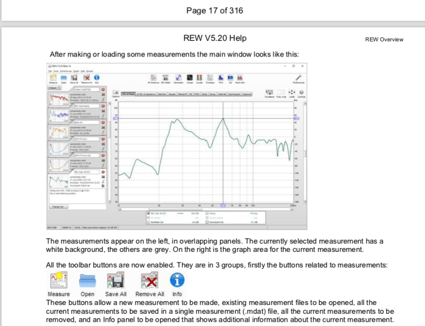Collapse the measurements panel with Collapse button
425x326 pixels.
pyautogui.click(x=55, y=88)
